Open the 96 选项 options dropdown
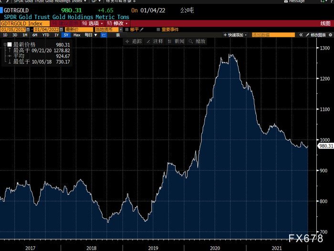Screen dimensions: 334x251 (93, 23)
